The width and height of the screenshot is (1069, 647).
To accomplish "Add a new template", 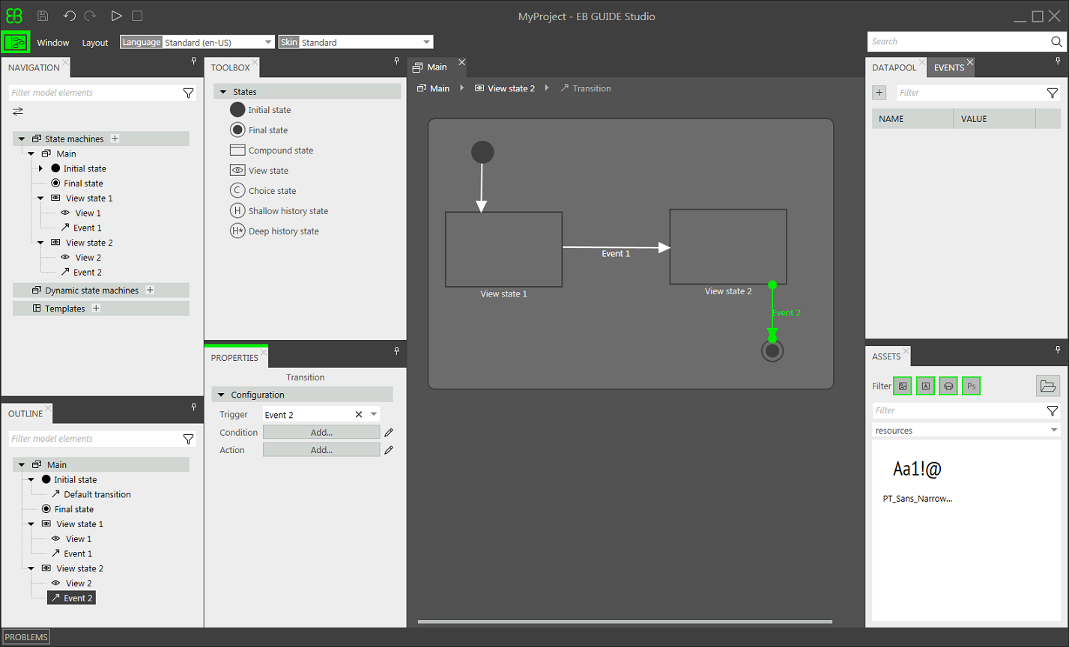I will pos(96,308).
